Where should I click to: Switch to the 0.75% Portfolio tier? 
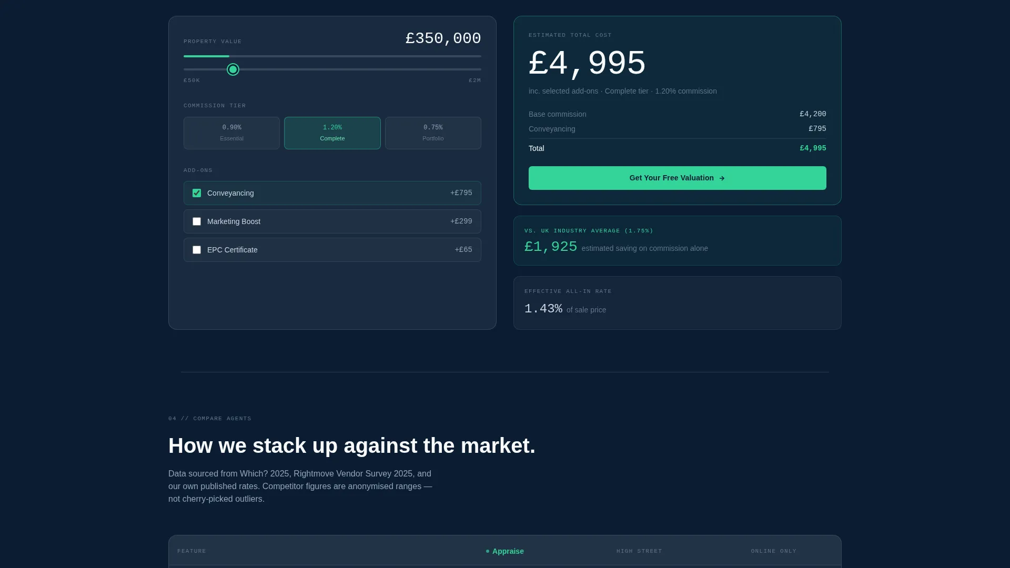click(433, 133)
